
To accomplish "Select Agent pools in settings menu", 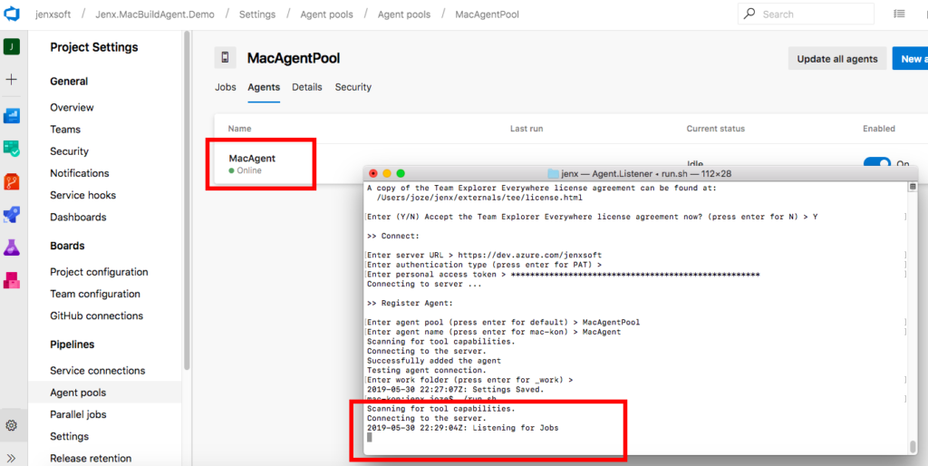I will pyautogui.click(x=105, y=393).
